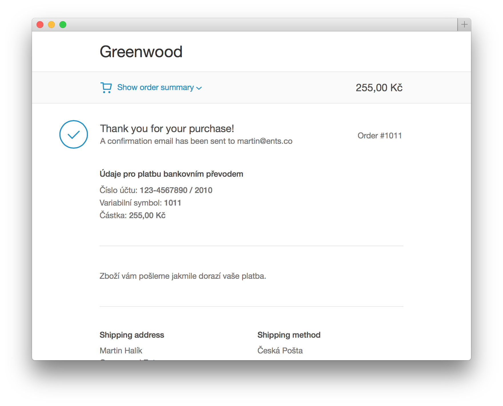
Task: Click the blue checkmark circle icon
Action: 74,134
